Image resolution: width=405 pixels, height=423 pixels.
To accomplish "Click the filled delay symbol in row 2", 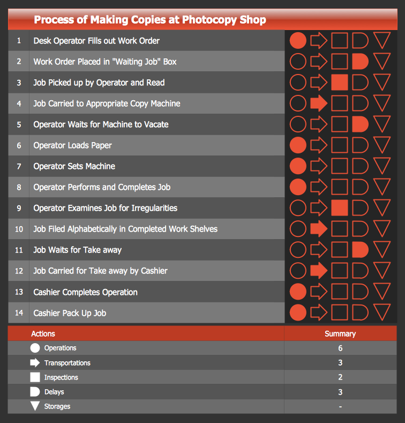I will click(x=360, y=61).
